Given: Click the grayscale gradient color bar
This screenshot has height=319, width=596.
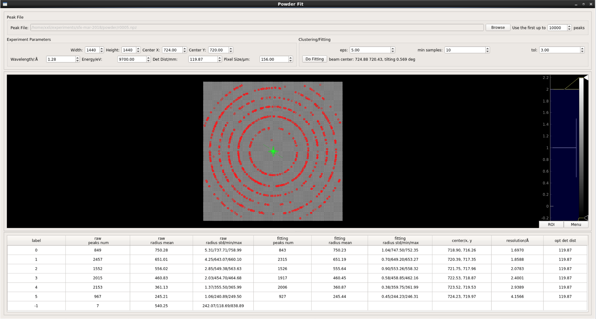Looking at the screenshot, I should click(x=581, y=148).
